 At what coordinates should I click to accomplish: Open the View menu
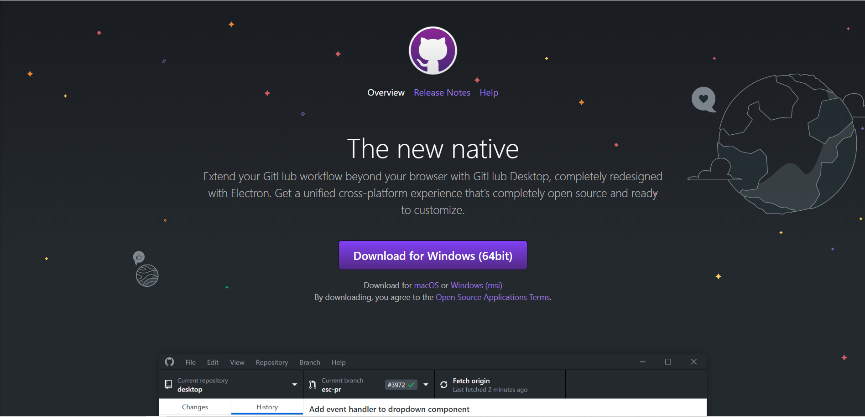pyautogui.click(x=237, y=362)
